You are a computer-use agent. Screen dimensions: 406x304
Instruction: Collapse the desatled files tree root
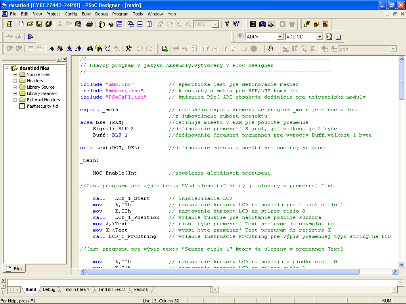(x=8, y=68)
